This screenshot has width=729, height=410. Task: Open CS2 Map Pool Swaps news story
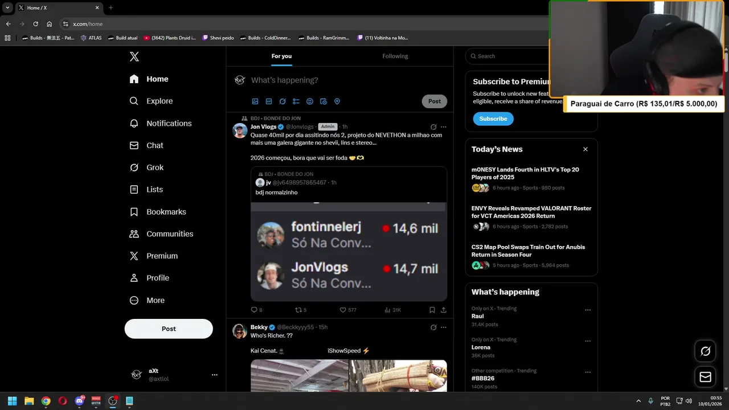pos(531,256)
